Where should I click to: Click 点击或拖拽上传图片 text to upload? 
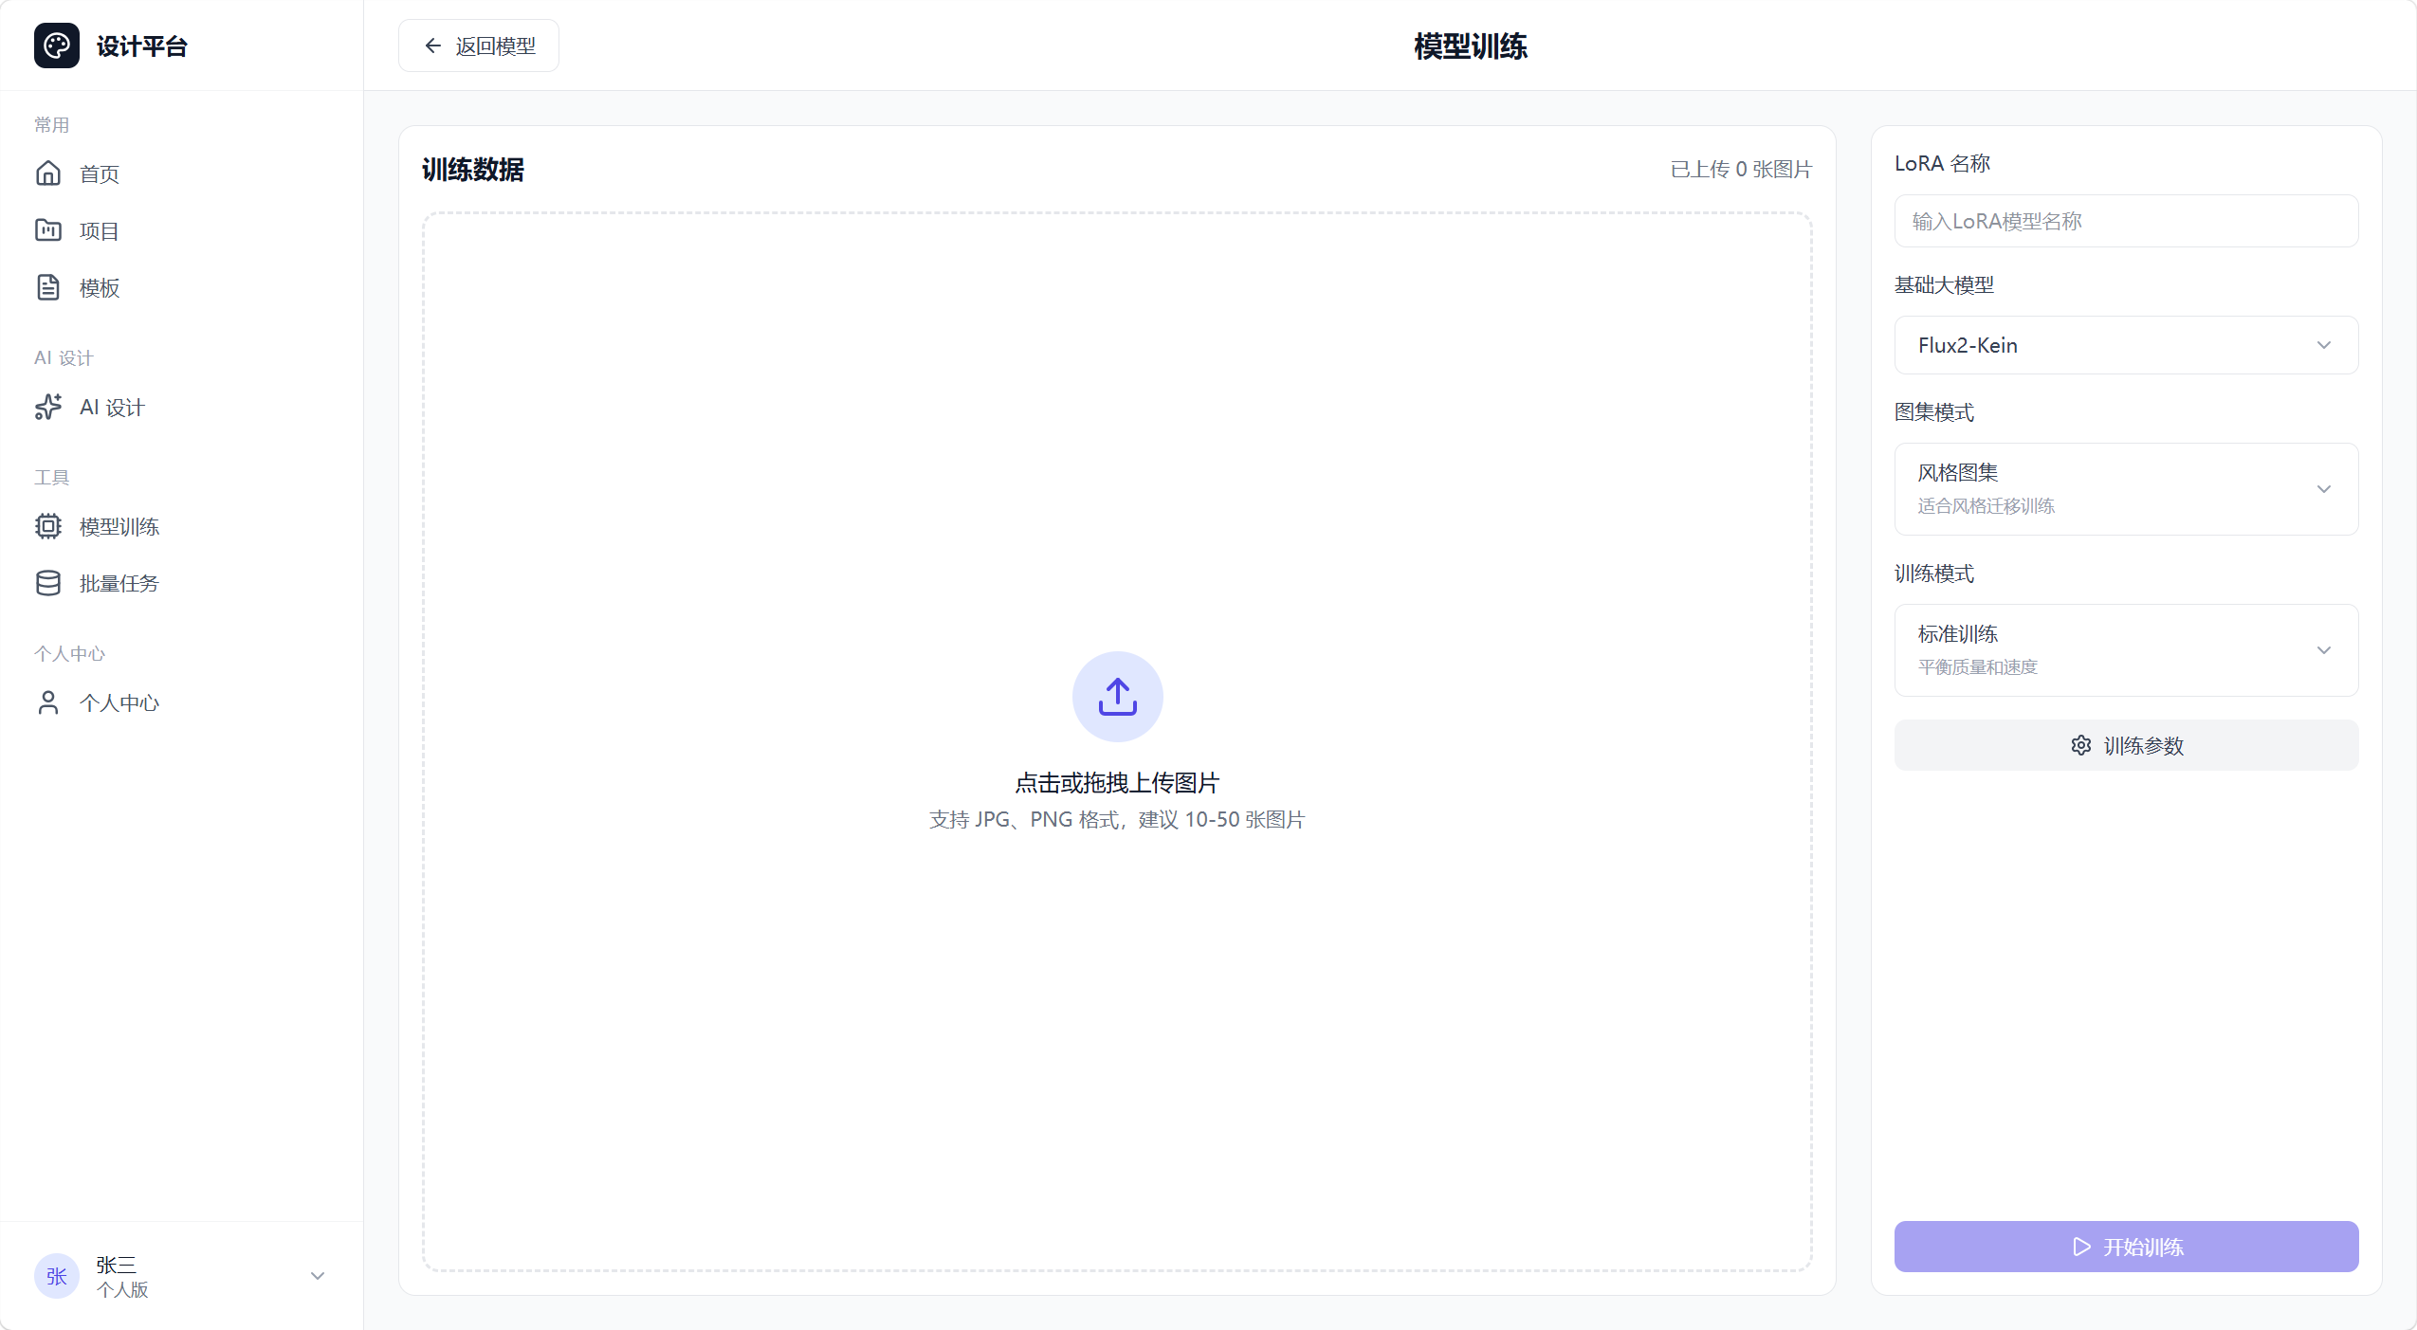(1117, 783)
